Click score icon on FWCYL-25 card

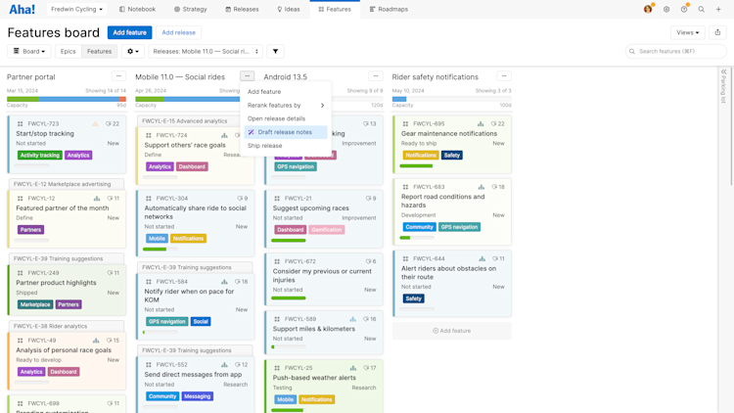tap(353, 368)
